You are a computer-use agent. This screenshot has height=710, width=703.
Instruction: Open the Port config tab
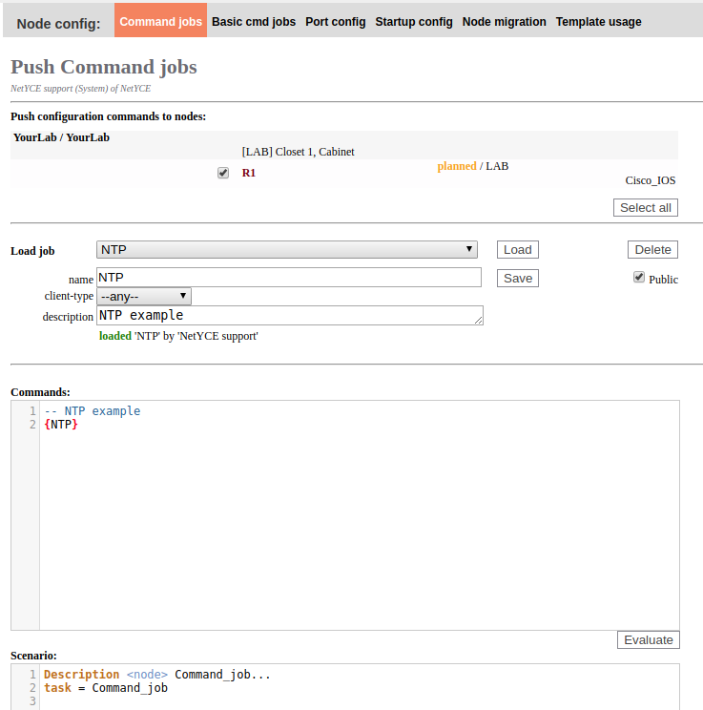tap(335, 21)
